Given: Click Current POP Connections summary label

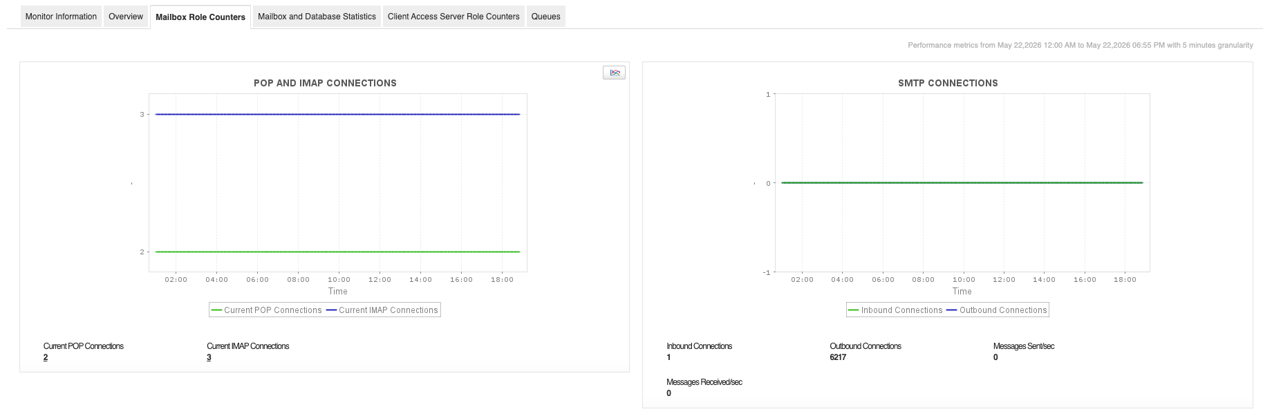Looking at the screenshot, I should coord(83,346).
